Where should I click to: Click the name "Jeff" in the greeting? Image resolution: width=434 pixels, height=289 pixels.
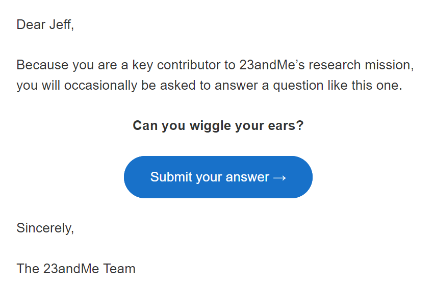click(60, 24)
